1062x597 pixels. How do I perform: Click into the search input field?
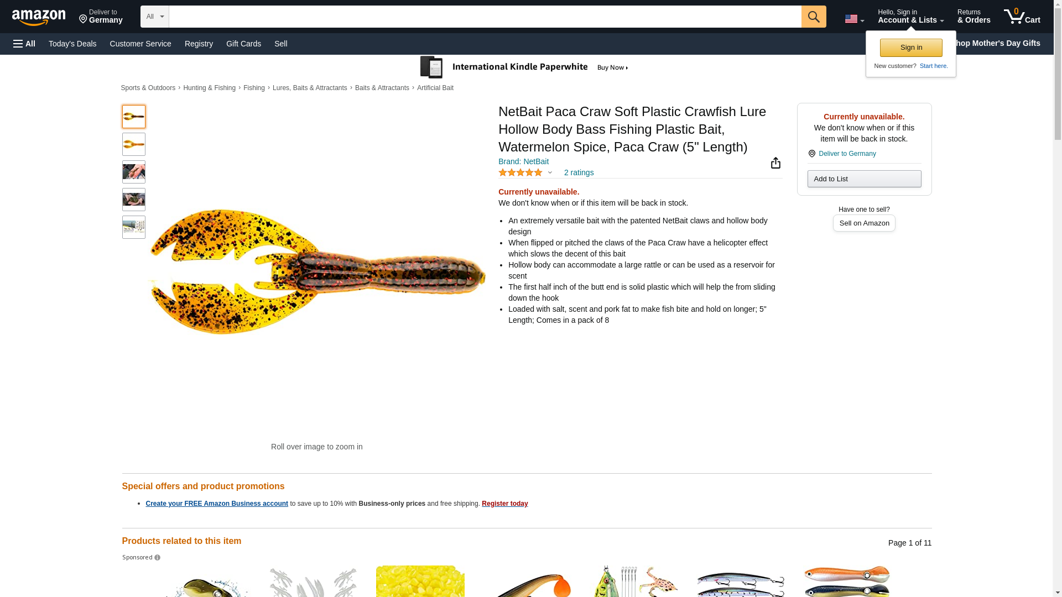click(x=485, y=17)
